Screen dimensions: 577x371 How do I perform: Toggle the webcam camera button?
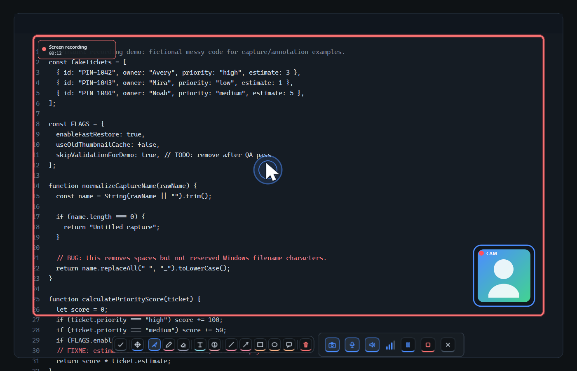click(x=332, y=345)
